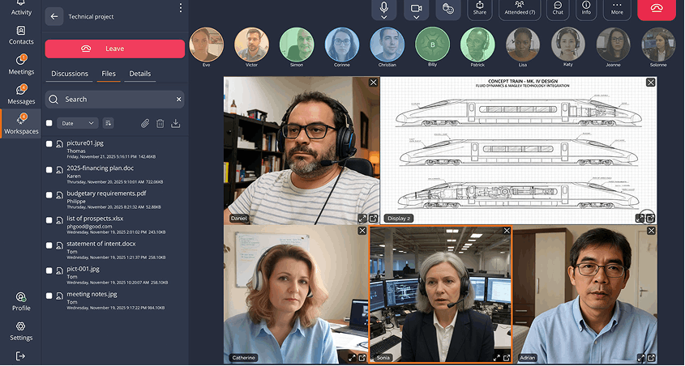Open the Attendees list

(520, 8)
